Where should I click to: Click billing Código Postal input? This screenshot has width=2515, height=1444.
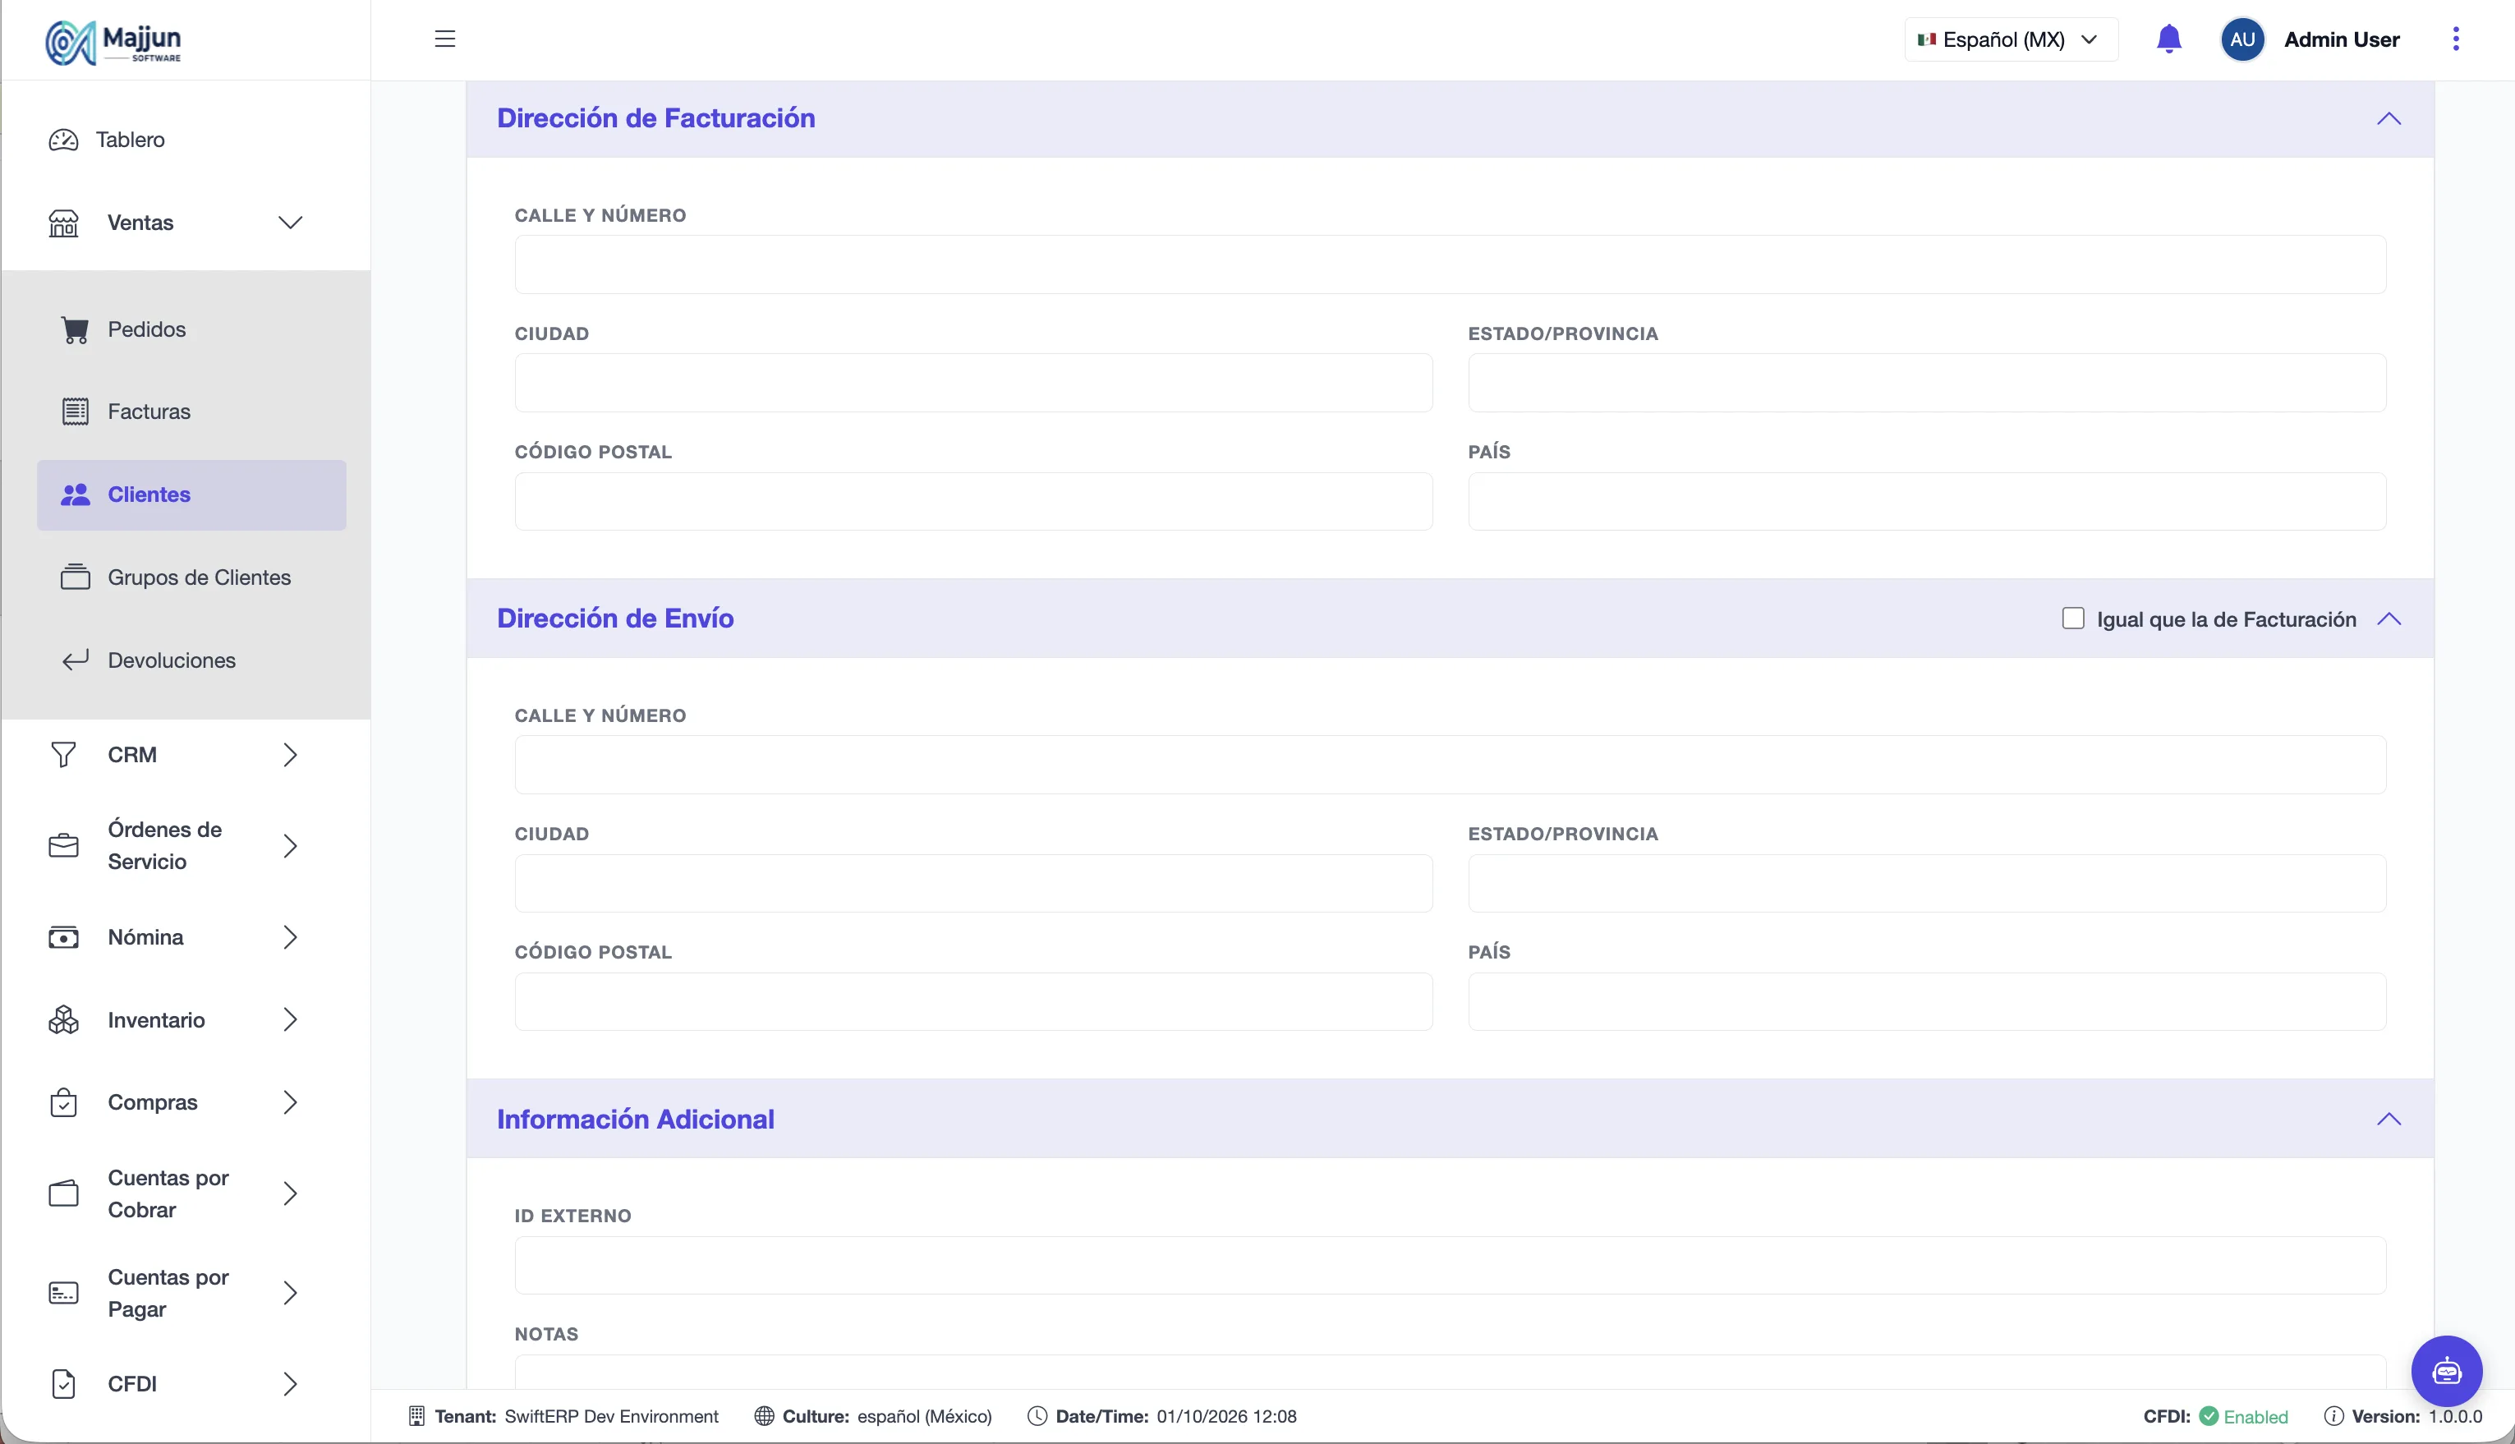972,501
